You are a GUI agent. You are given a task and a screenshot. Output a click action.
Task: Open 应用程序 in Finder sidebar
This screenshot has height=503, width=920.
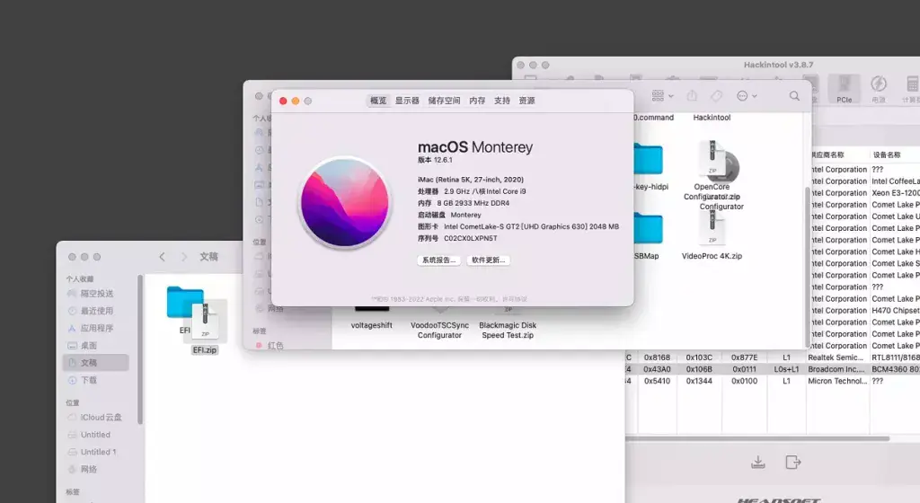click(x=95, y=329)
